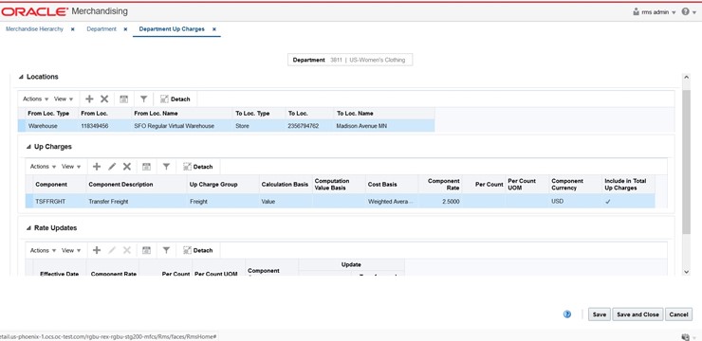
Task: Open filter icon in Rate Updates toolbar
Action: click(166, 250)
